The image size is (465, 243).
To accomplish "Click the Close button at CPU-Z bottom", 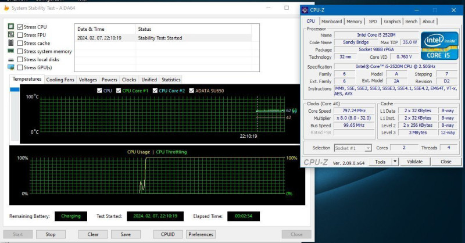I will 446,162.
